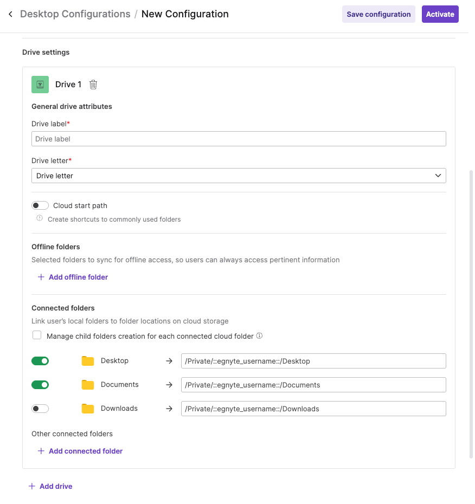This screenshot has width=475, height=504.
Task: Edit the Documents cloud path field
Action: pyautogui.click(x=313, y=385)
